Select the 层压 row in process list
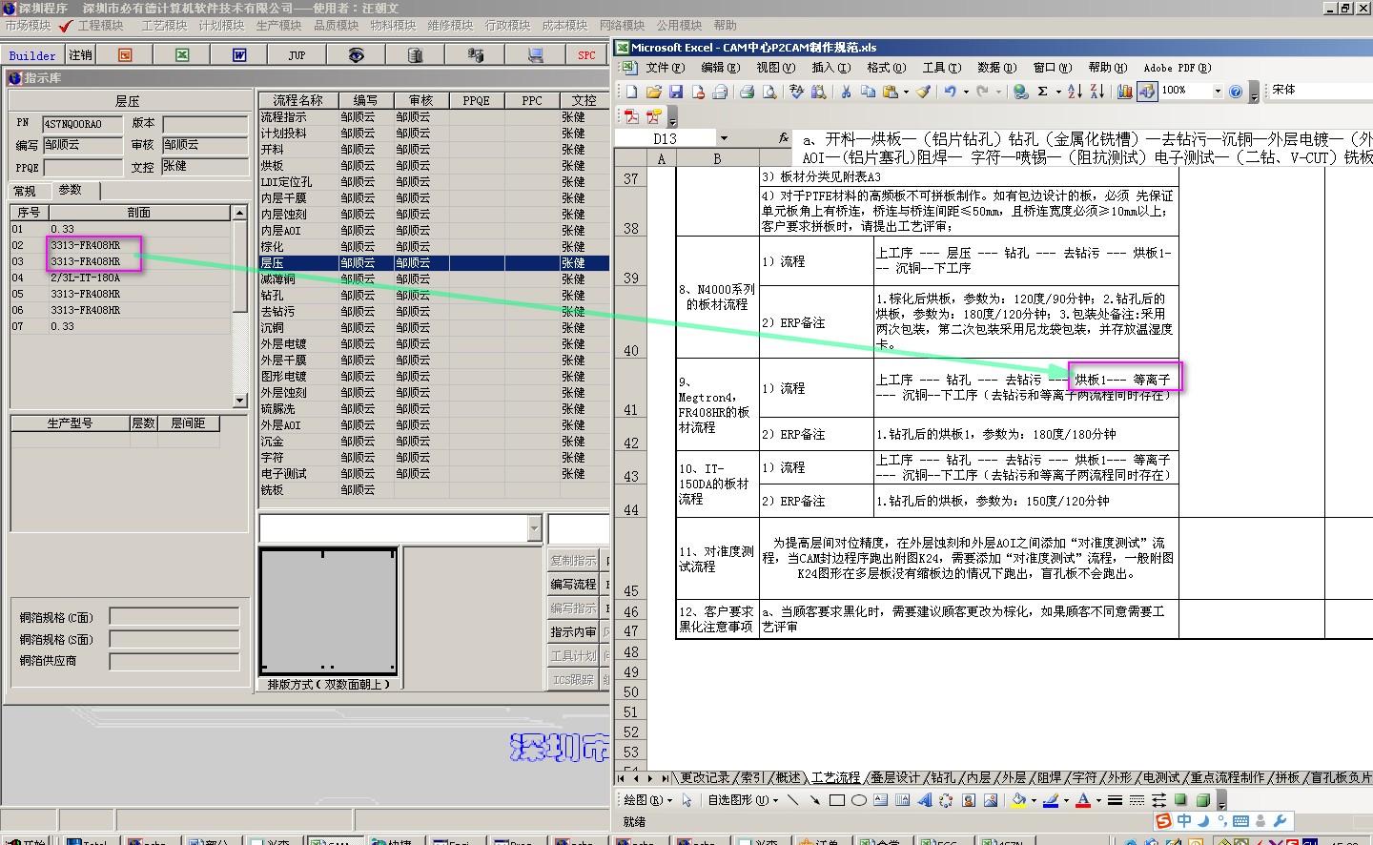The image size is (1373, 845). point(433,262)
